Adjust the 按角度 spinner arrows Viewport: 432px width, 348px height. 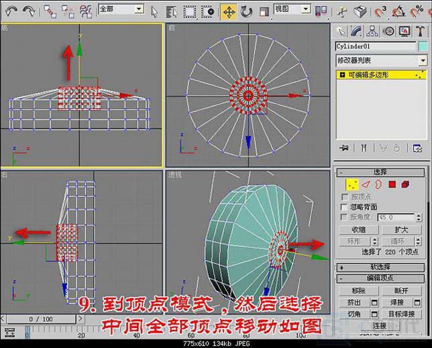419,217
